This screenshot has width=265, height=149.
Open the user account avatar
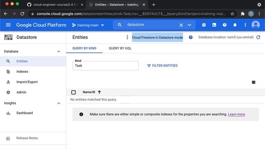255,25
